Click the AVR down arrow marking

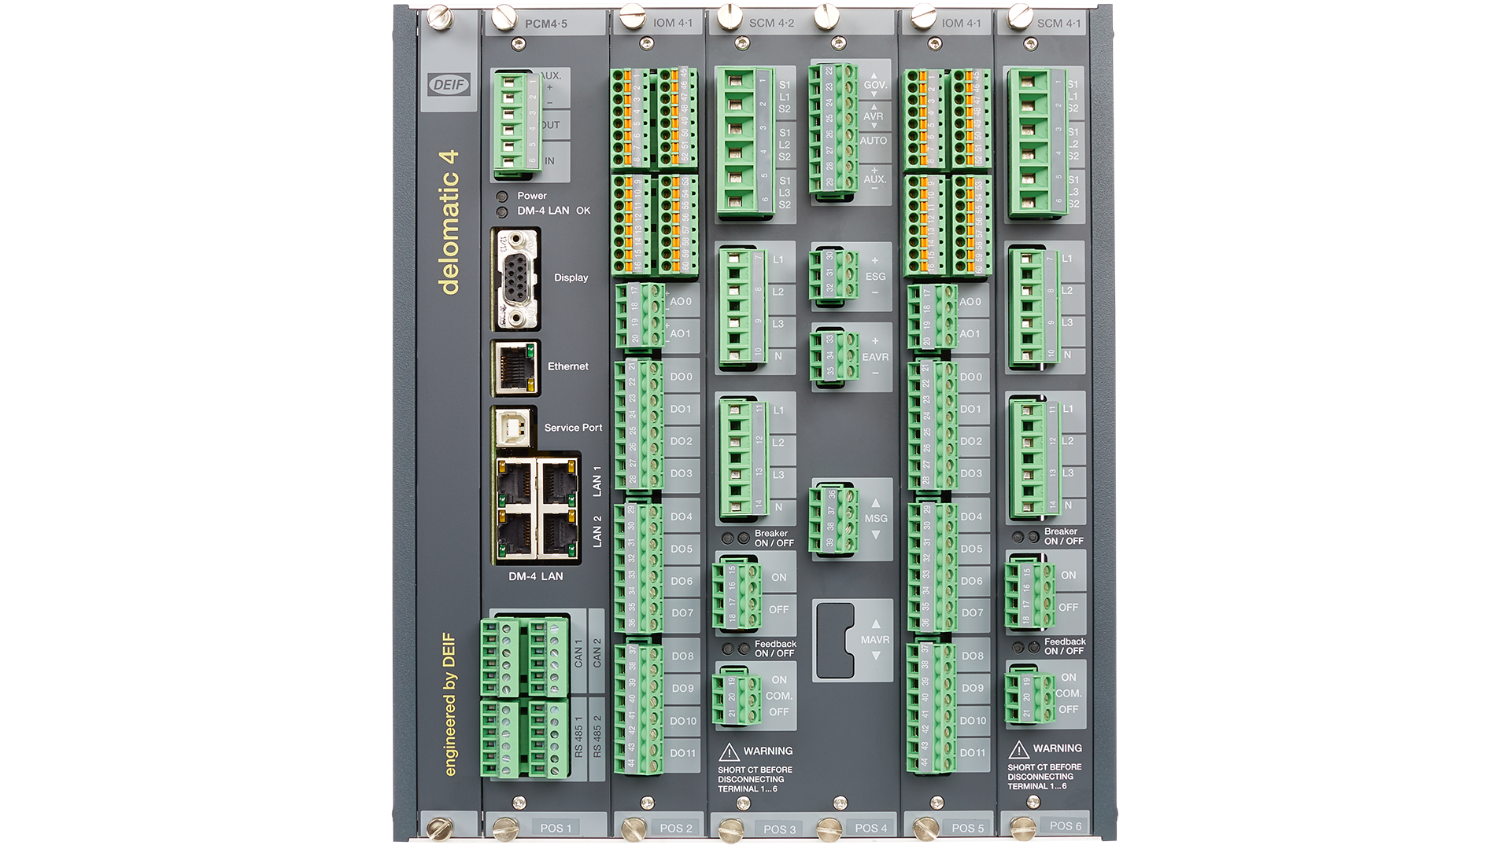click(874, 127)
